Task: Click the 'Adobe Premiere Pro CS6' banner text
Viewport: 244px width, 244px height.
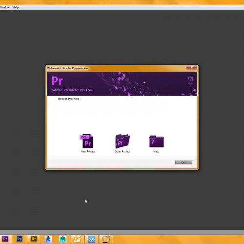Action: [72, 90]
